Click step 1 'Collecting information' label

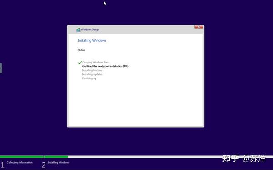20,163
